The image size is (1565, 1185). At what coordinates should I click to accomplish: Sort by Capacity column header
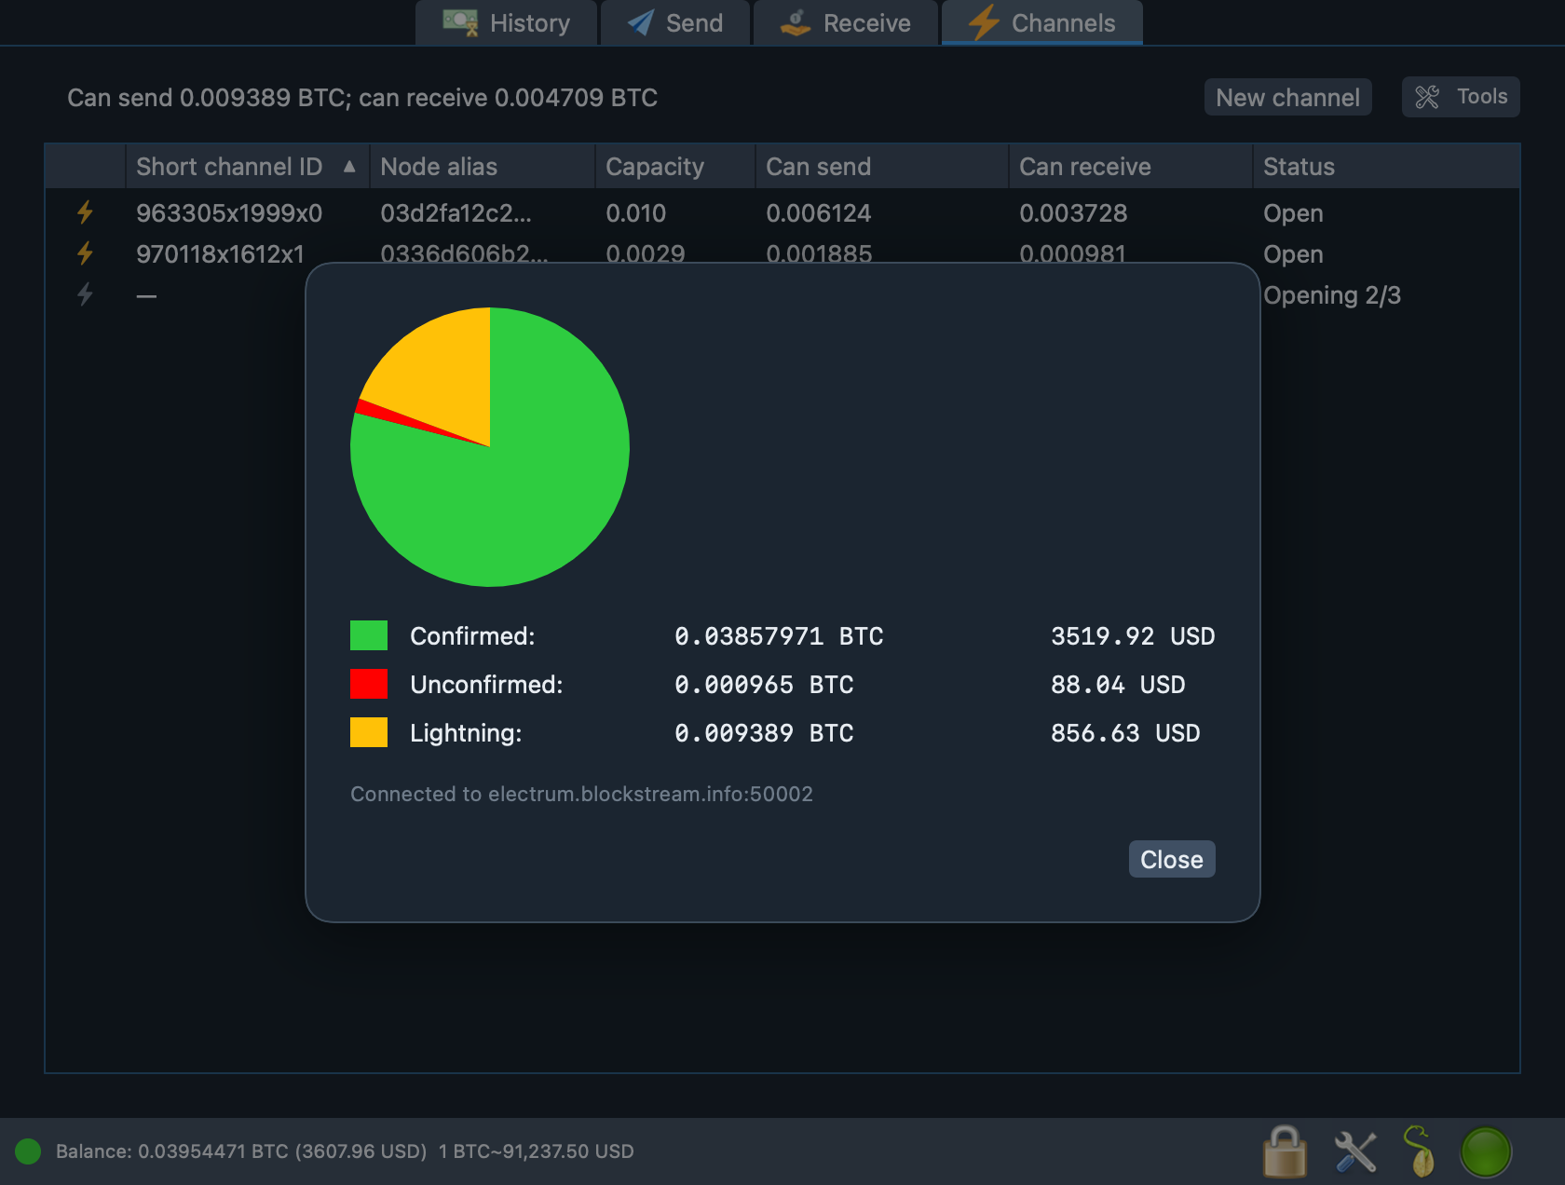coord(675,167)
